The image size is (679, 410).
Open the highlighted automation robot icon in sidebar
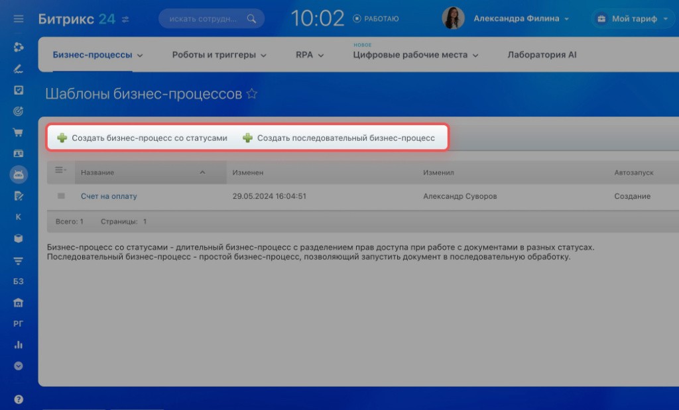pos(18,175)
